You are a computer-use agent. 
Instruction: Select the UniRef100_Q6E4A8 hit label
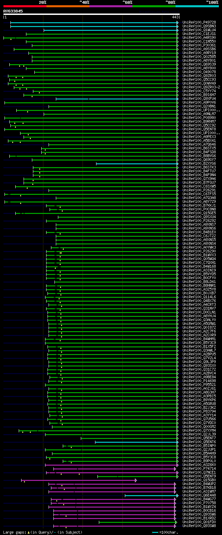[x=199, y=495]
